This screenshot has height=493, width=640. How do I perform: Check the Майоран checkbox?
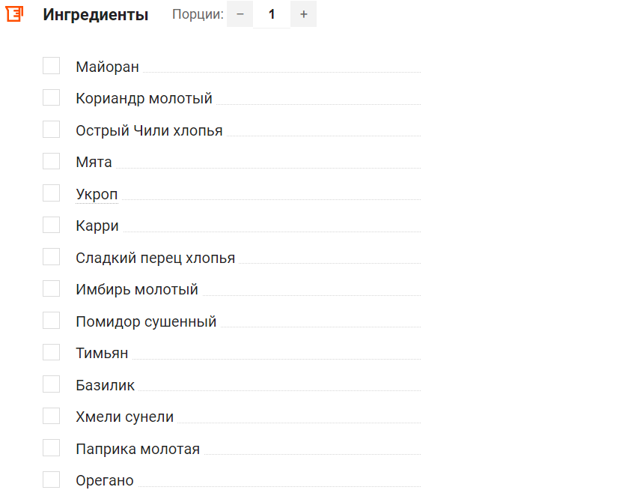tap(52, 66)
